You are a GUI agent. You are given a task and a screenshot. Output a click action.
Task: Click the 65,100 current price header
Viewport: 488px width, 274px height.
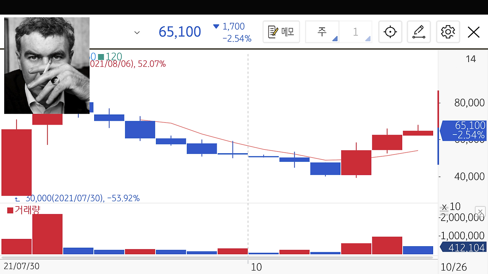click(x=180, y=32)
